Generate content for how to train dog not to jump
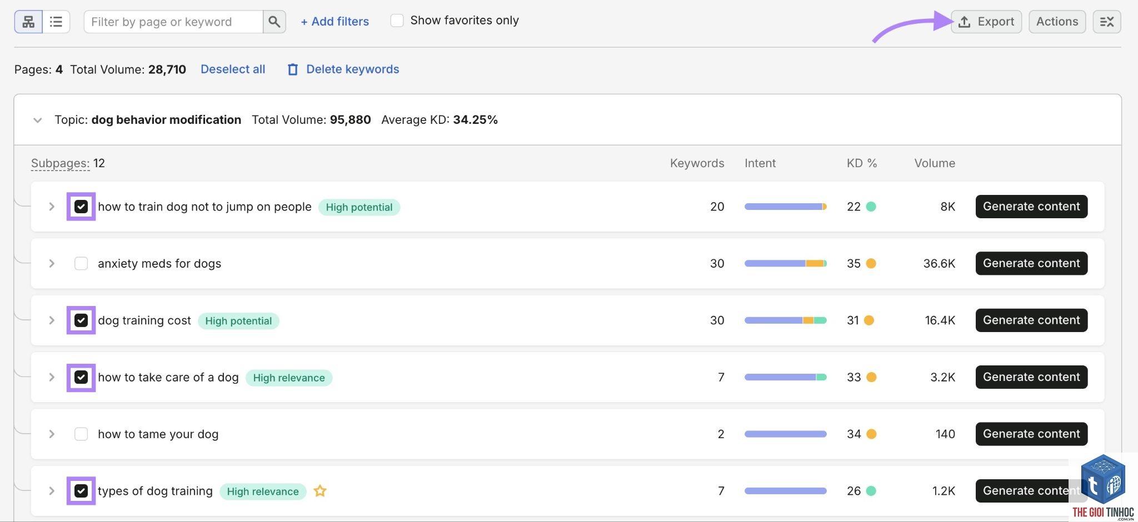The width and height of the screenshot is (1138, 522). 1031,207
